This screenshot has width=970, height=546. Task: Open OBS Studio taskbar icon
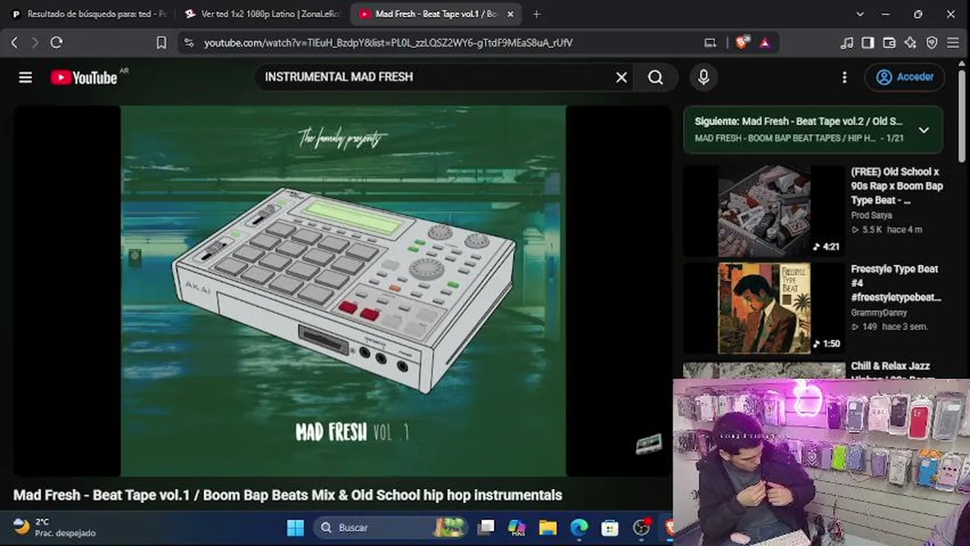tap(642, 527)
